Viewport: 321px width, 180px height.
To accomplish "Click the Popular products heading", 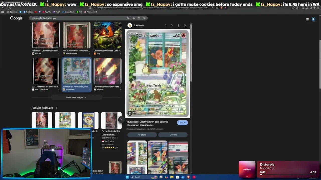I will (42, 108).
